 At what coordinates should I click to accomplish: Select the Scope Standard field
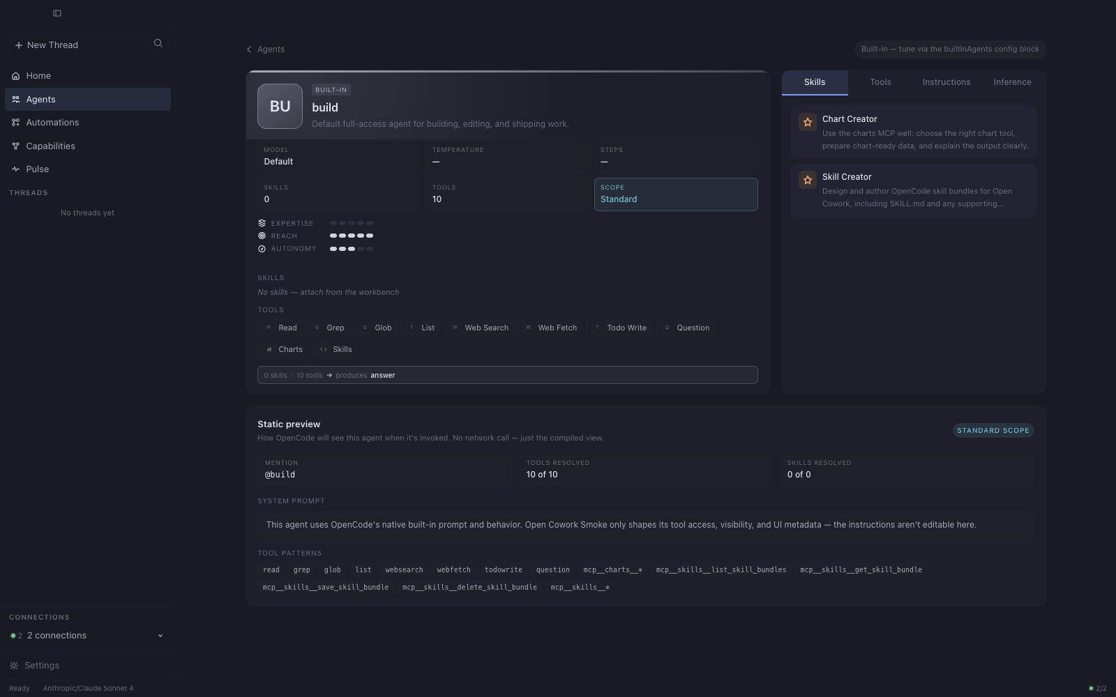tap(676, 194)
